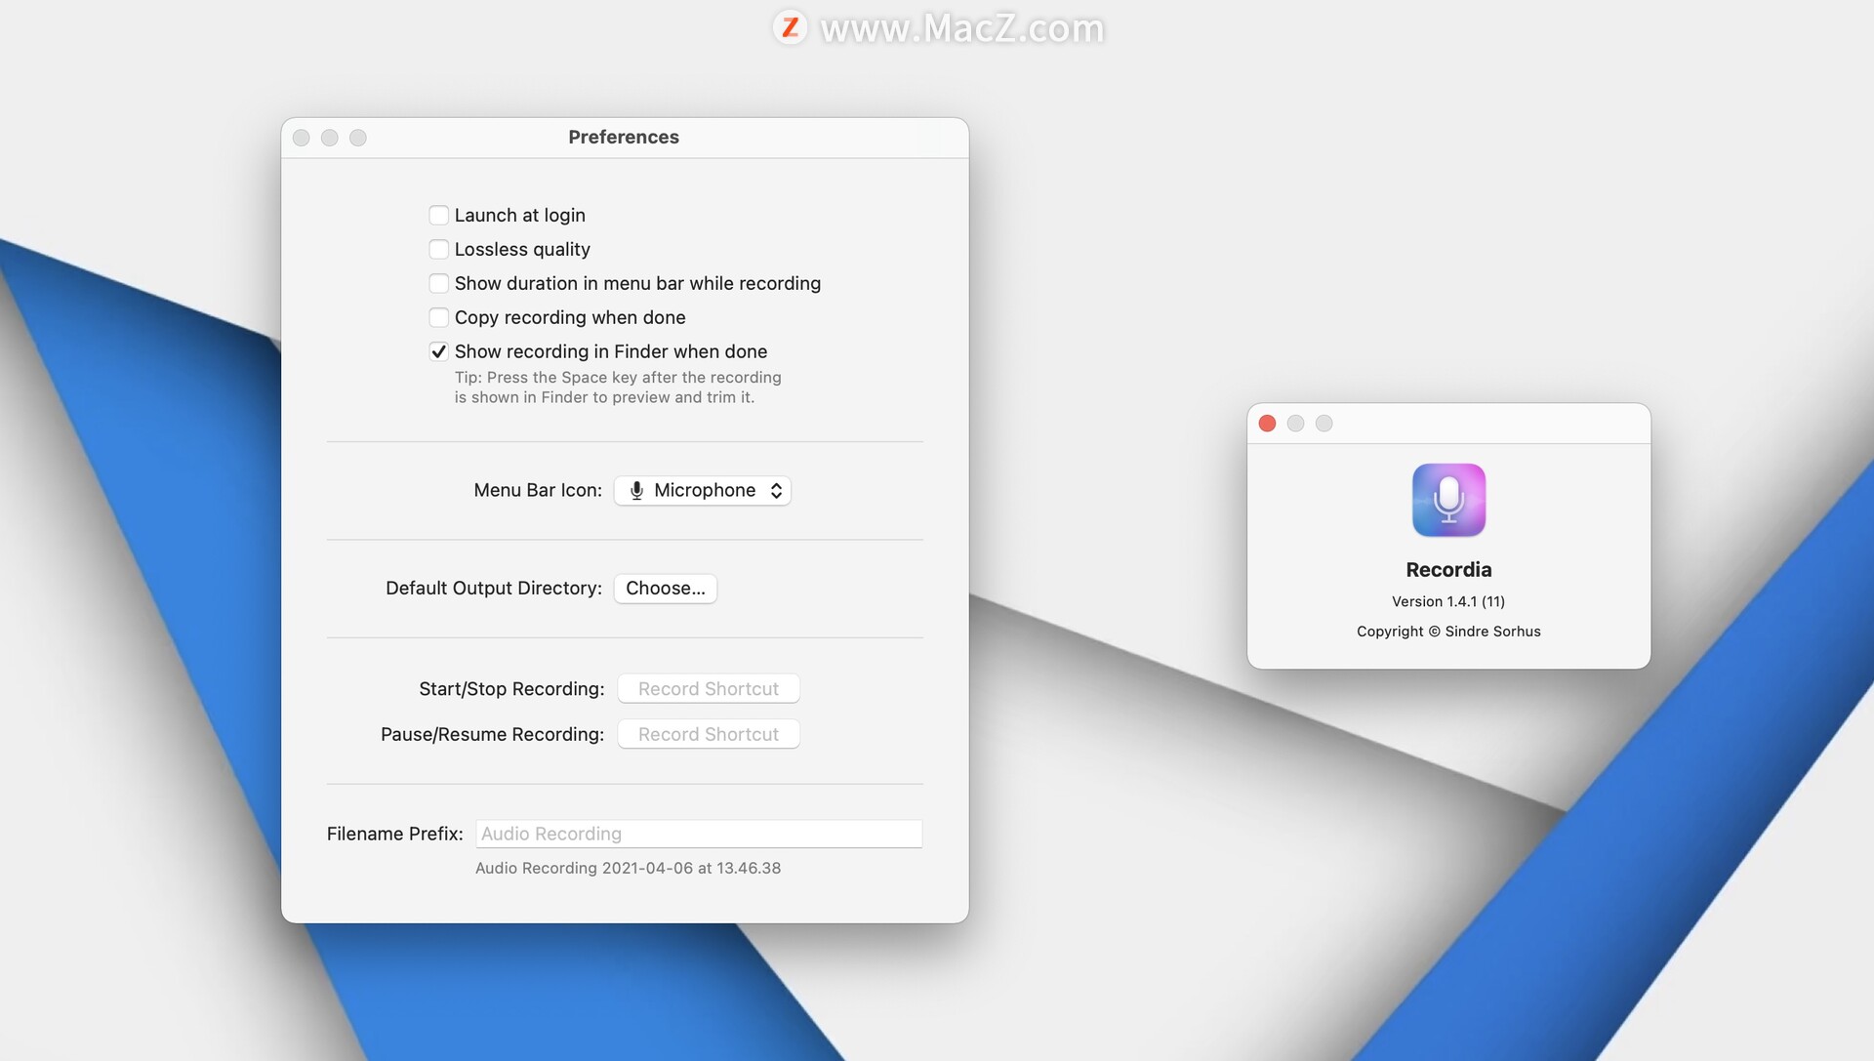Click the Recordia app name text
Screen dimensions: 1874x1061
tap(1449, 570)
